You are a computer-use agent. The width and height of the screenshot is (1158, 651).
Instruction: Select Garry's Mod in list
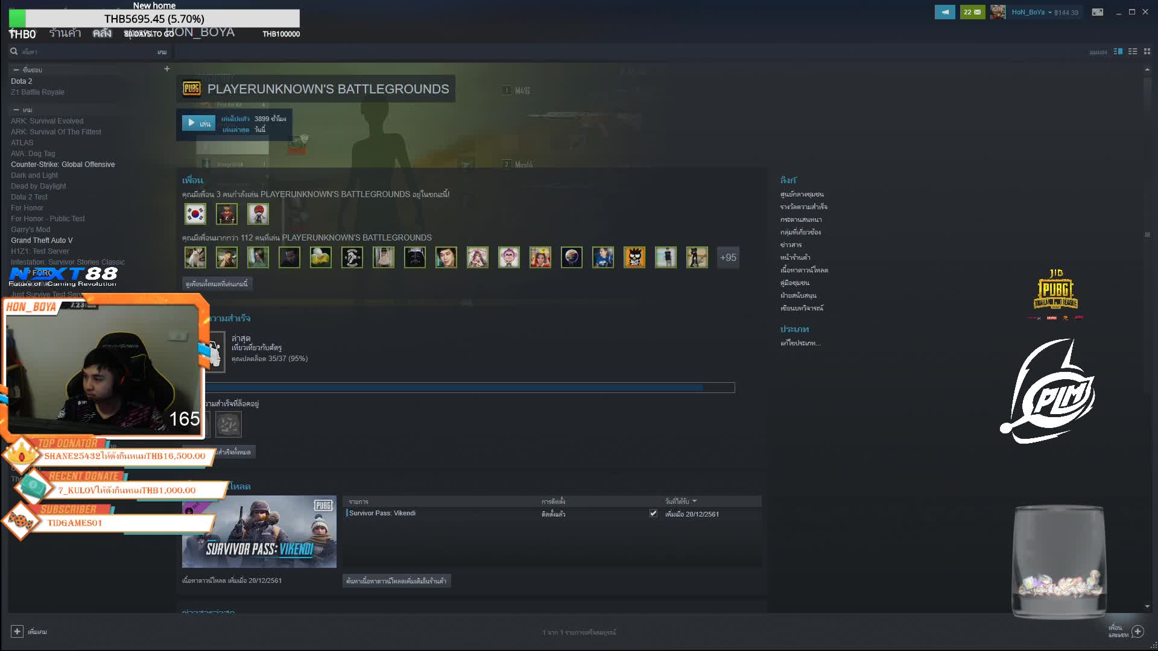(x=31, y=230)
